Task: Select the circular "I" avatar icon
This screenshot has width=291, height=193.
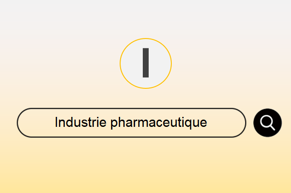Action: [x=145, y=63]
